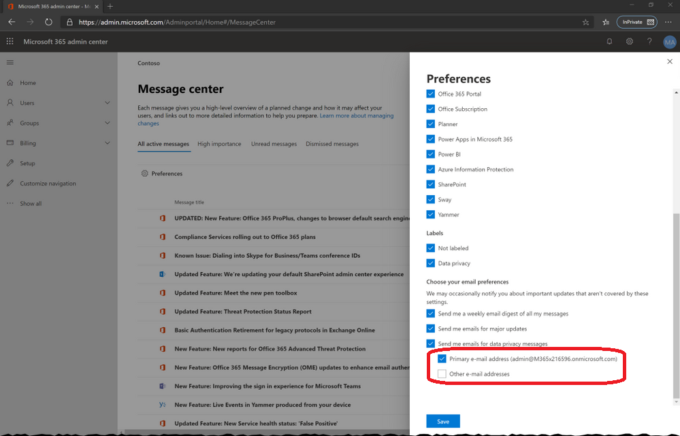The width and height of the screenshot is (680, 436).
Task: Enable Other e-mail addresses checkbox
Action: coord(442,373)
